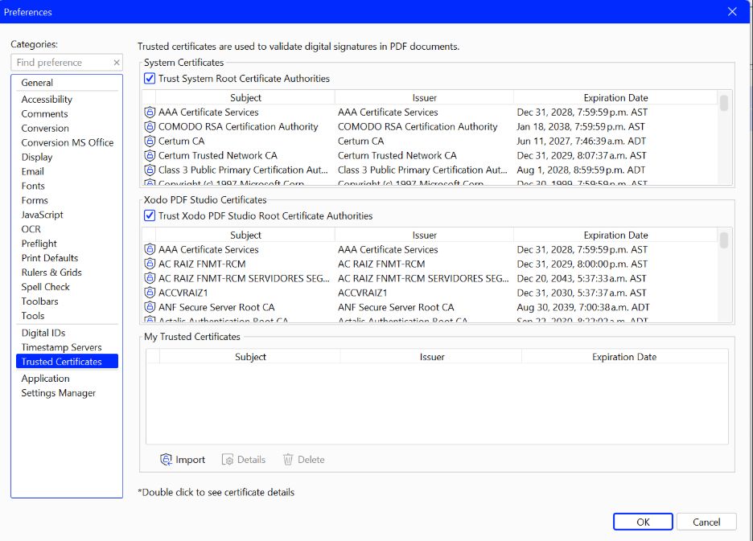This screenshot has width=753, height=541.
Task: Click My Trusted Certificates Issuer header
Action: click(x=431, y=357)
